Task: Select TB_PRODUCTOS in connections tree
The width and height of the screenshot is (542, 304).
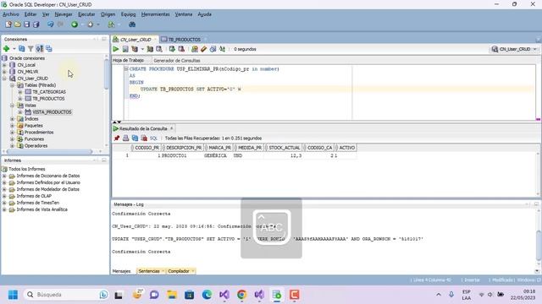Action: (48, 99)
